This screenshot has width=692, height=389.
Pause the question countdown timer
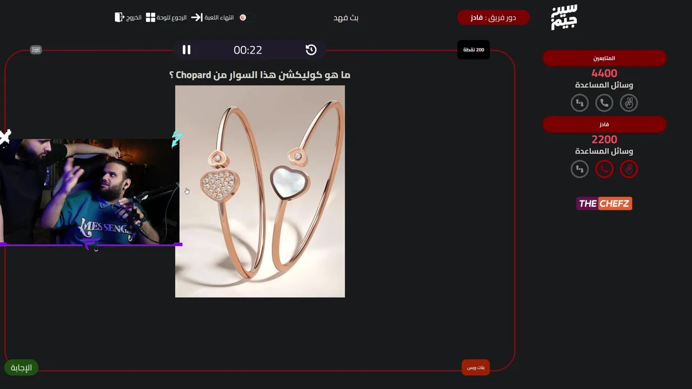[x=187, y=50]
